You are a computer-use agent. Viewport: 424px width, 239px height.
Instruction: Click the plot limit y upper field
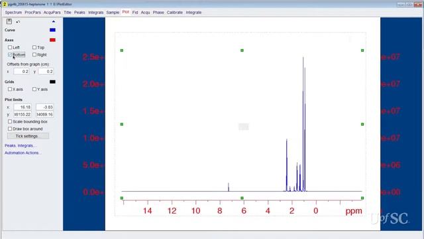tap(44, 114)
